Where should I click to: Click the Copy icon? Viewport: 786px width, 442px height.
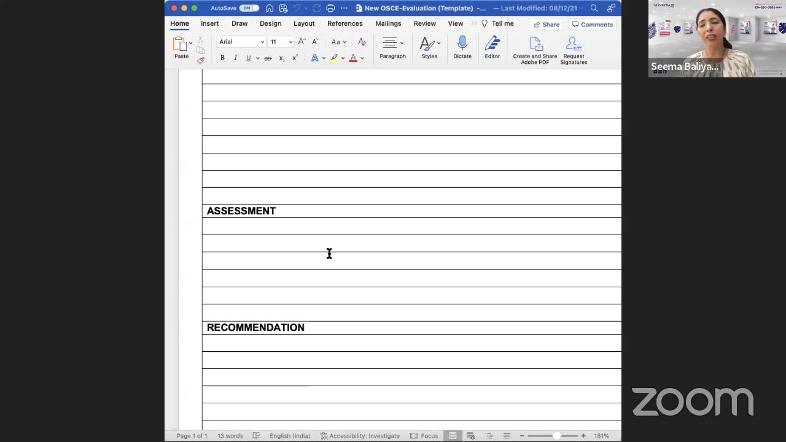pos(200,50)
